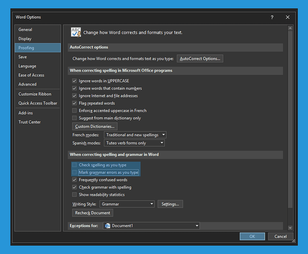Image resolution: width=308 pixels, height=254 pixels.
Task: Open the Writing Style dropdown
Action: (x=127, y=204)
